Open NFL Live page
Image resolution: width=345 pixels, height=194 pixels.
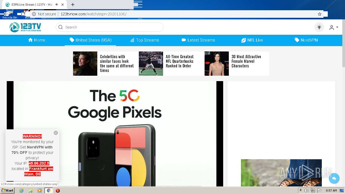click(x=252, y=40)
